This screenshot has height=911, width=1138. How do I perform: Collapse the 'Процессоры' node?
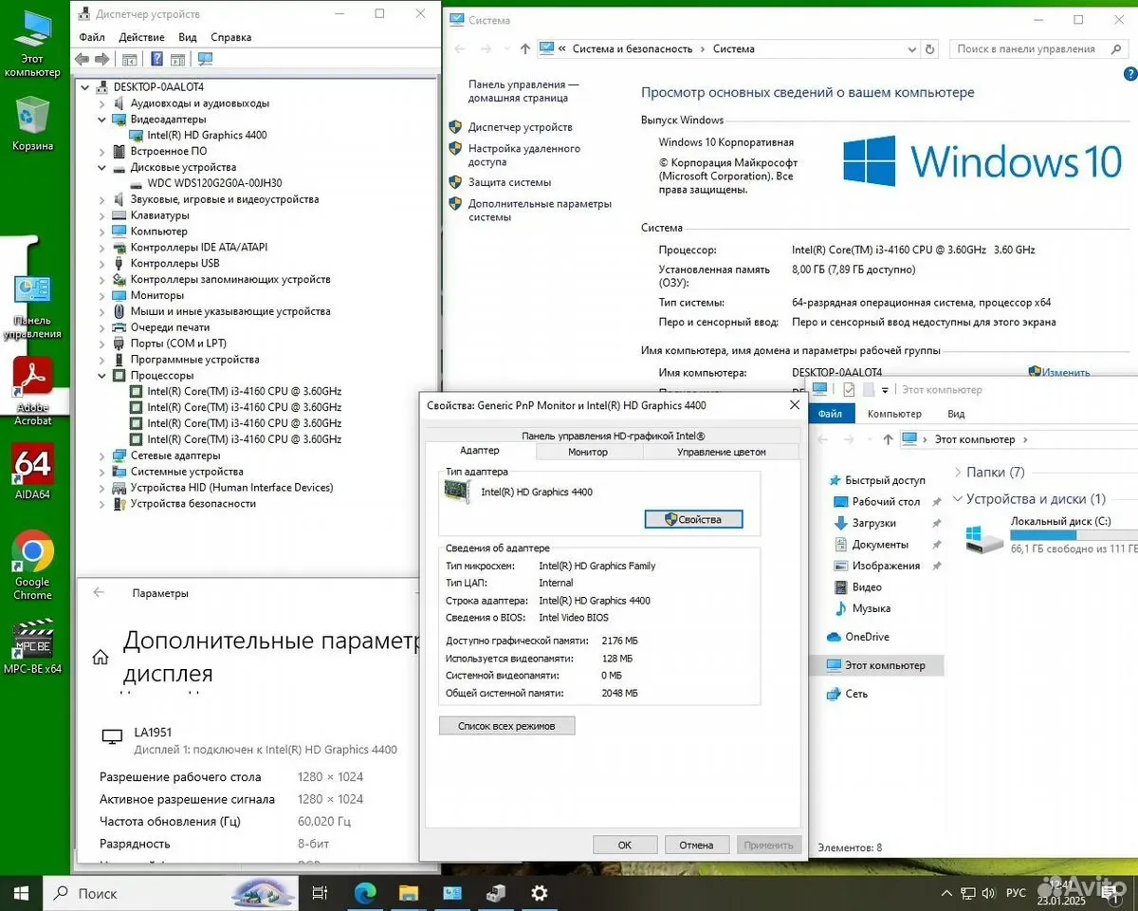pyautogui.click(x=102, y=376)
